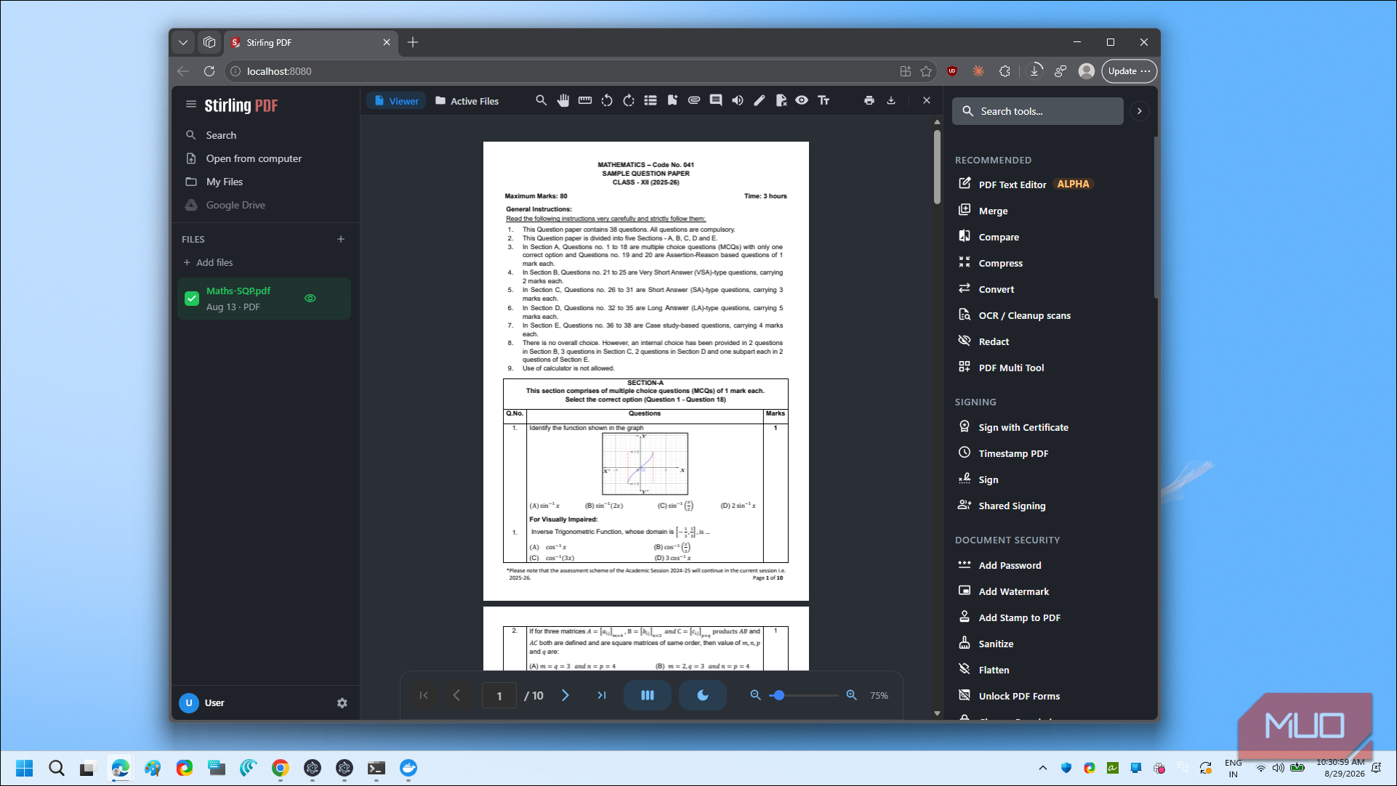Rotate the page clockwise
Viewport: 1397px width, 786px height.
point(629,100)
